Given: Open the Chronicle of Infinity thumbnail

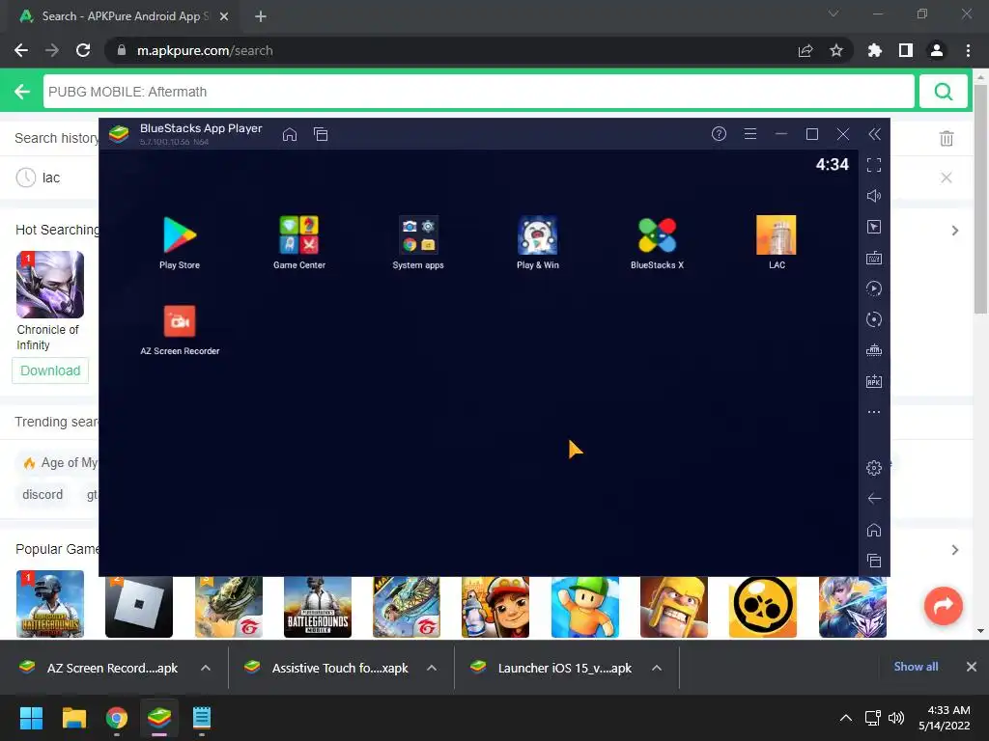Looking at the screenshot, I should pos(50,285).
